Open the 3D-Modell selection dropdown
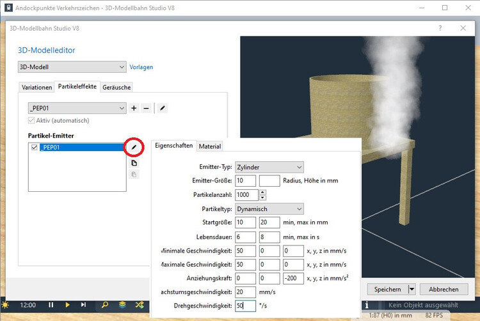Screen dimensions: 480x321 click(72, 67)
